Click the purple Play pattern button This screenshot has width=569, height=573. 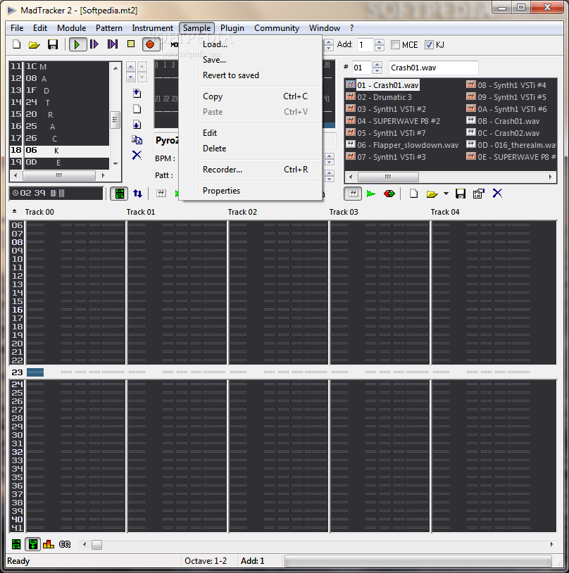(94, 44)
